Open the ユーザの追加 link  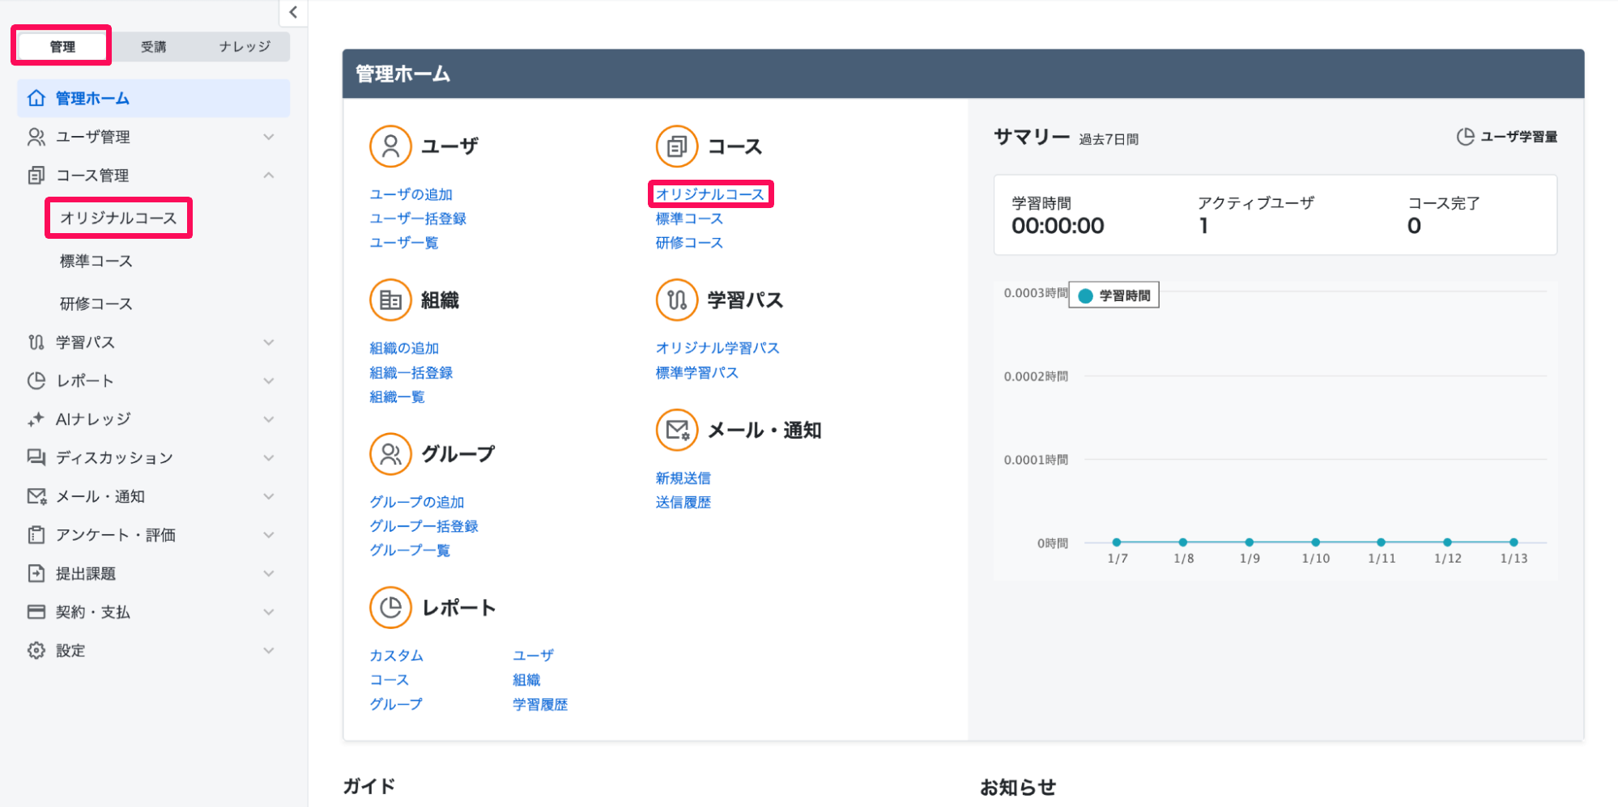coord(411,194)
